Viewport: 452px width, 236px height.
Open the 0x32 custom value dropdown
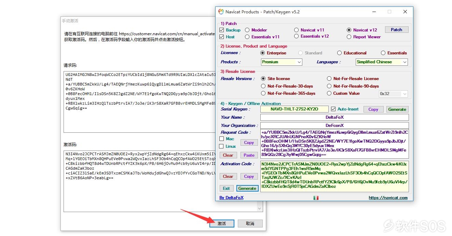[394, 94]
